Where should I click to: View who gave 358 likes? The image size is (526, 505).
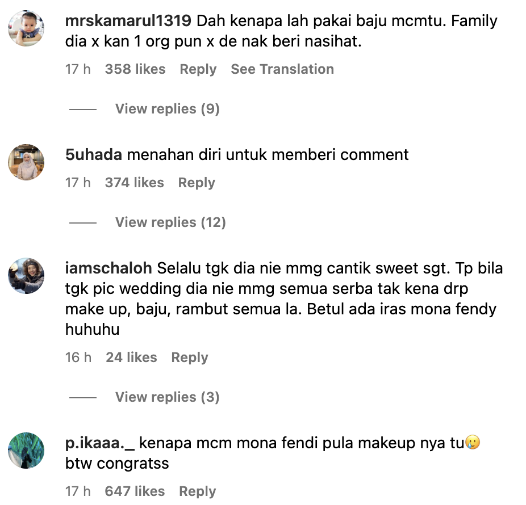coord(135,69)
